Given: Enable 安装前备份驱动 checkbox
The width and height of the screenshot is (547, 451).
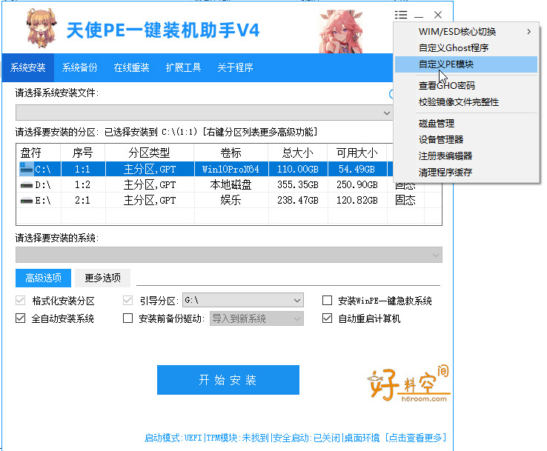Looking at the screenshot, I should [128, 318].
